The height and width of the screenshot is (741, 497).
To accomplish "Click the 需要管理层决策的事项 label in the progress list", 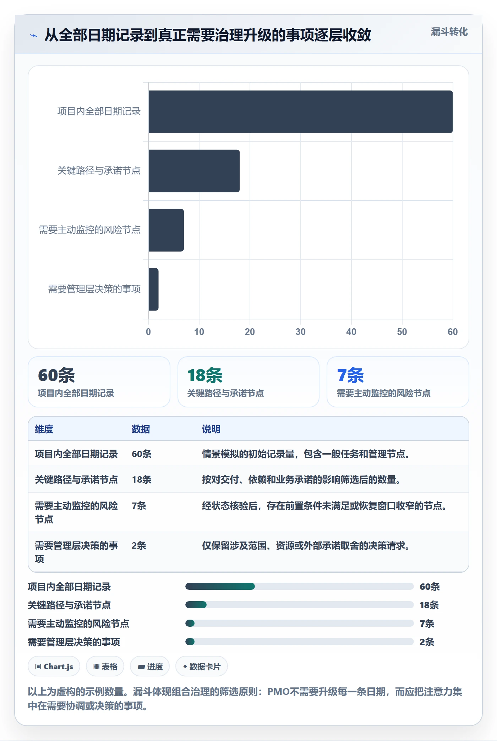I will [x=74, y=642].
